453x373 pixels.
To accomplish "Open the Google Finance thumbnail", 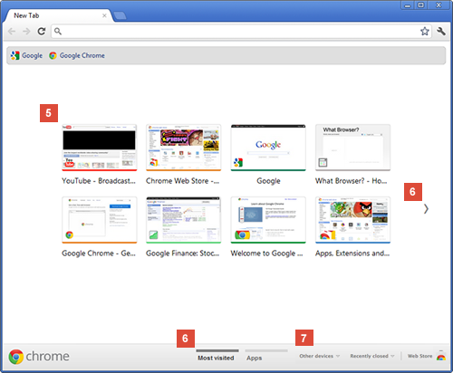I will click(x=184, y=220).
